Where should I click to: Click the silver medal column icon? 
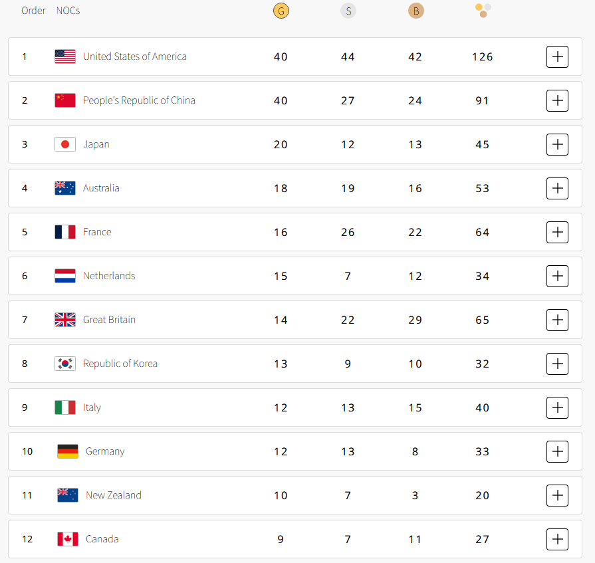click(348, 11)
